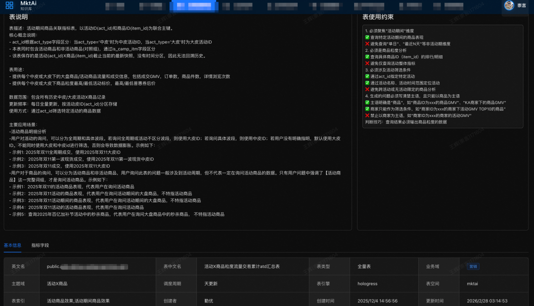Click green check beside 通过act_id指定特定活动
Screen dimensions: 534x306
tap(367, 76)
